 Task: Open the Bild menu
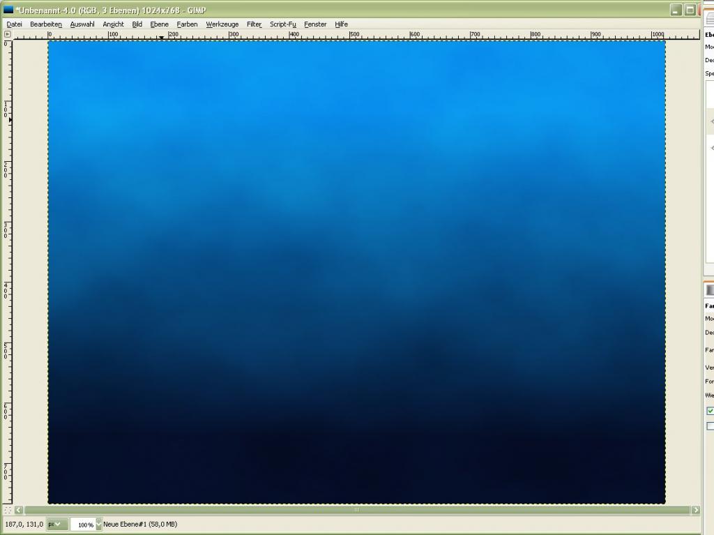[137, 24]
